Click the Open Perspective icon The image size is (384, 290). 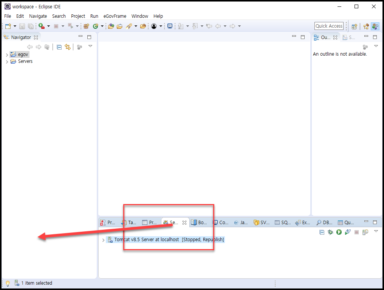[x=354, y=26]
